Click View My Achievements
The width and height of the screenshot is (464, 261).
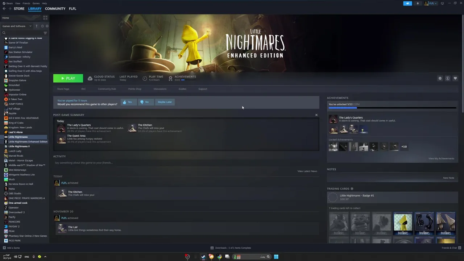coord(441,158)
